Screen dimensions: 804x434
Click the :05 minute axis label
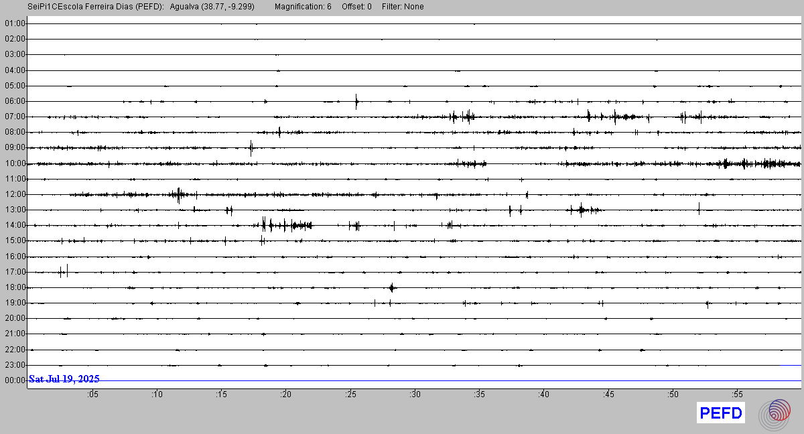point(92,394)
